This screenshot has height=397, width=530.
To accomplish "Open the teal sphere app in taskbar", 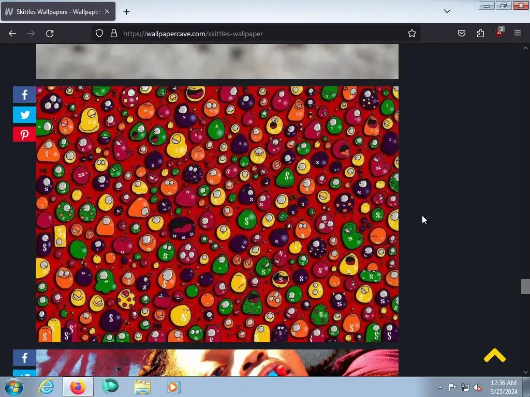I will (110, 387).
